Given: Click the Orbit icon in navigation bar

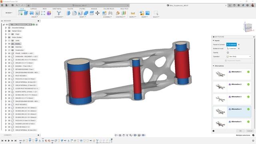Looking at the screenshot, I should point(116,135).
